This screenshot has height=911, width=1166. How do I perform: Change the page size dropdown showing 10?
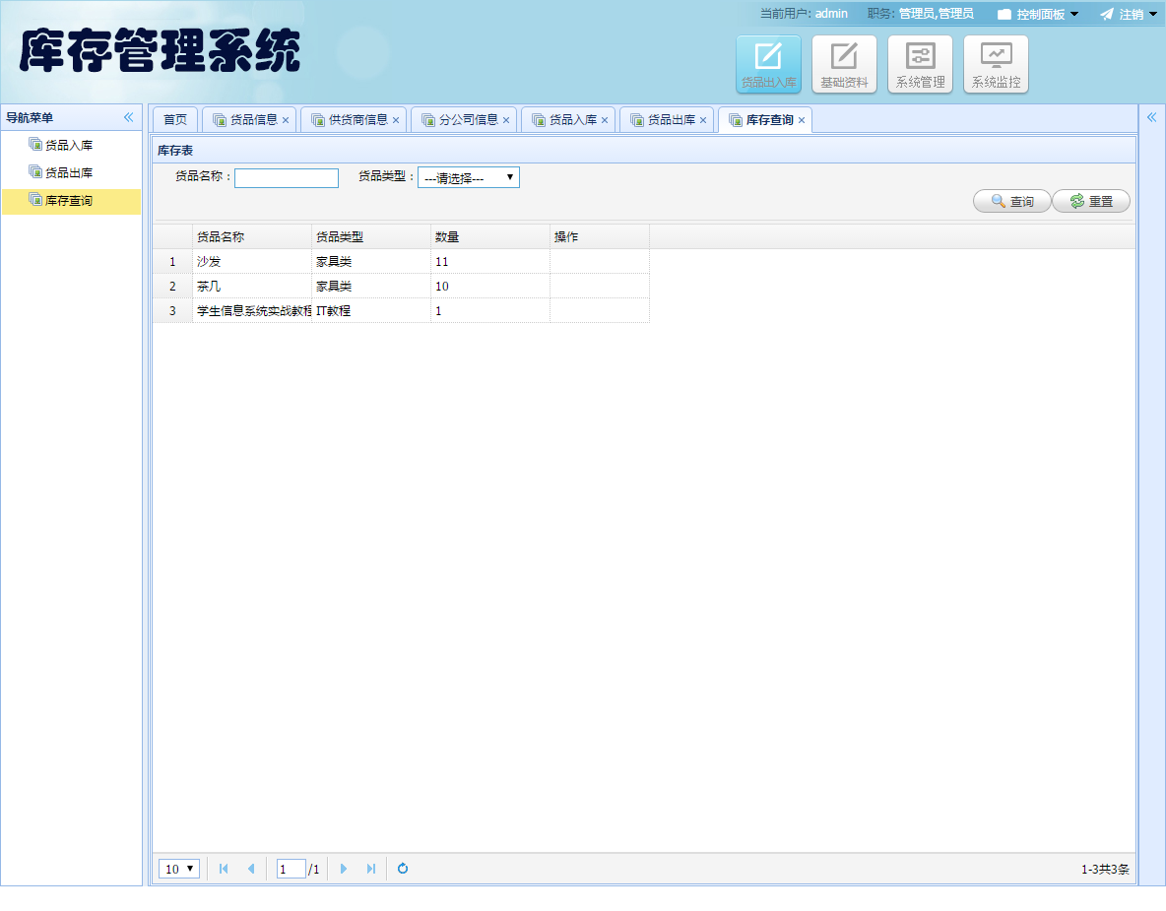[x=179, y=869]
